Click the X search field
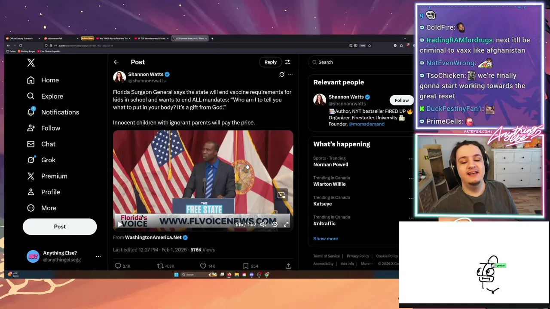The width and height of the screenshot is (550, 309). tap(361, 62)
